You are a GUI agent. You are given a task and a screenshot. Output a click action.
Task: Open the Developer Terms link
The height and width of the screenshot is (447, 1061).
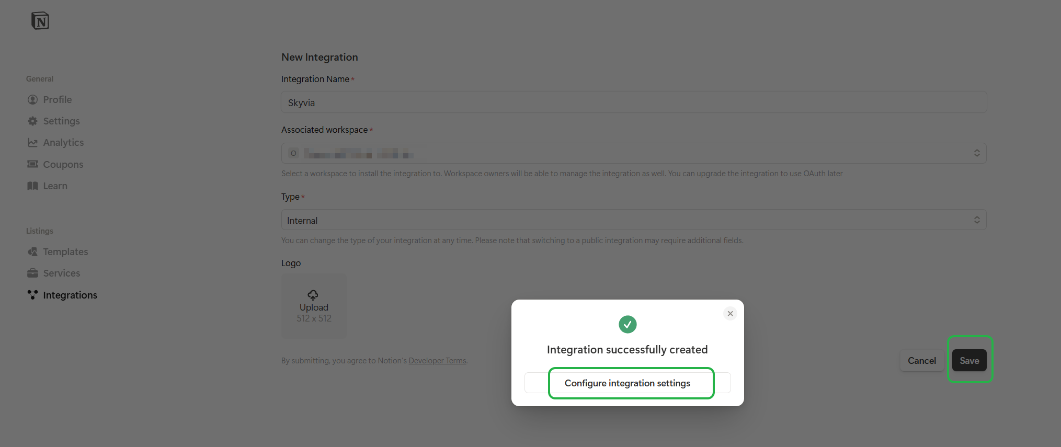click(437, 361)
